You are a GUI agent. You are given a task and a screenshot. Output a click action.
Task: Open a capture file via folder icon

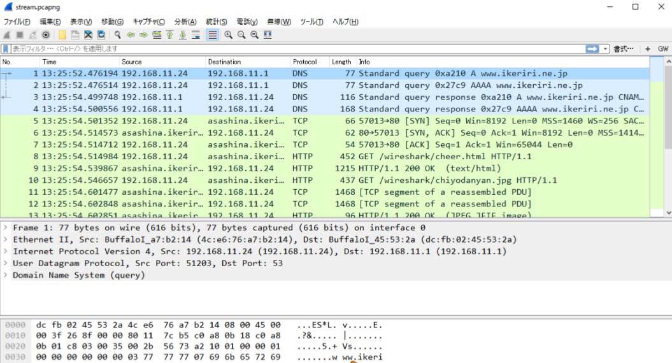(x=62, y=35)
